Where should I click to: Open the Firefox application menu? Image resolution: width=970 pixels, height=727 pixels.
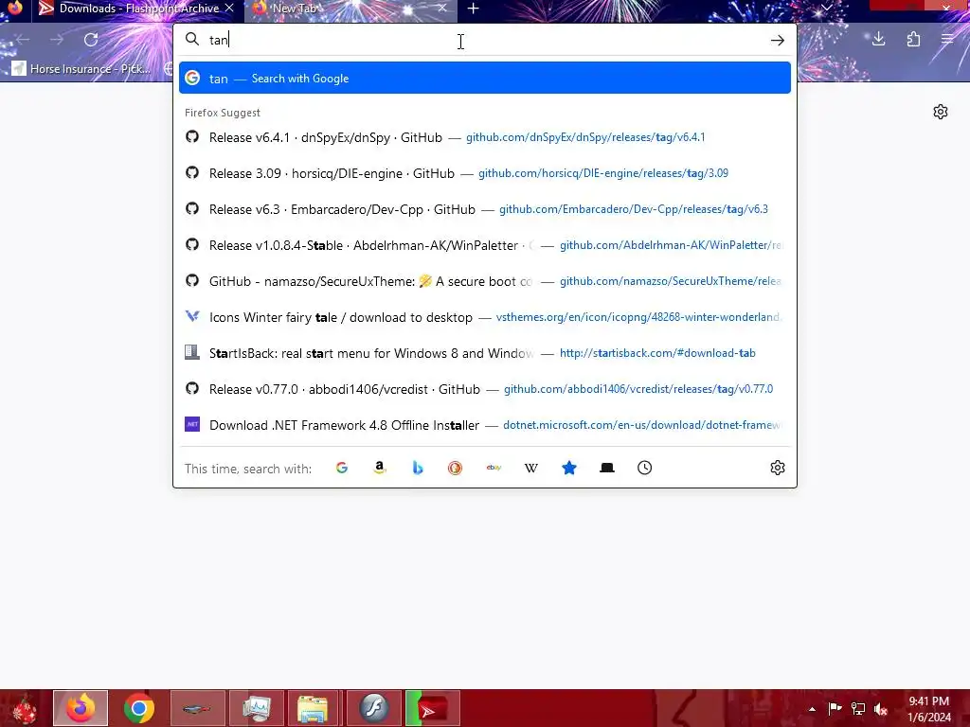(x=947, y=40)
